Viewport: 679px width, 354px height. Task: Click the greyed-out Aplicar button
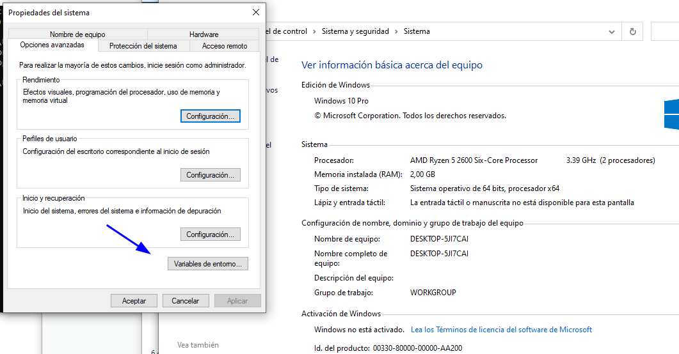[x=237, y=301]
